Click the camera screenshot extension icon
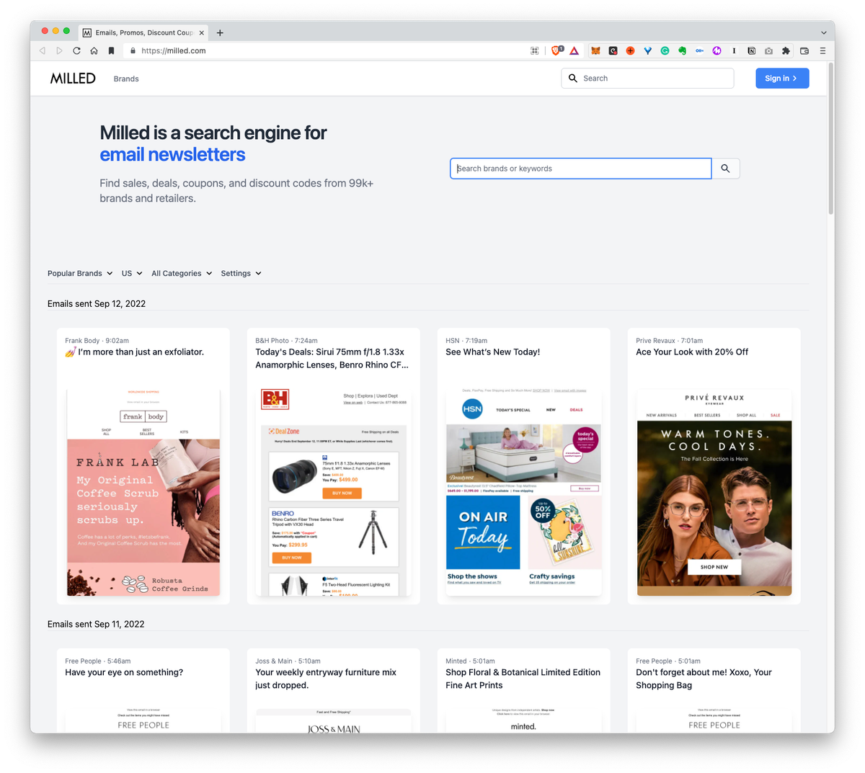Image resolution: width=865 pixels, height=773 pixels. [x=768, y=51]
